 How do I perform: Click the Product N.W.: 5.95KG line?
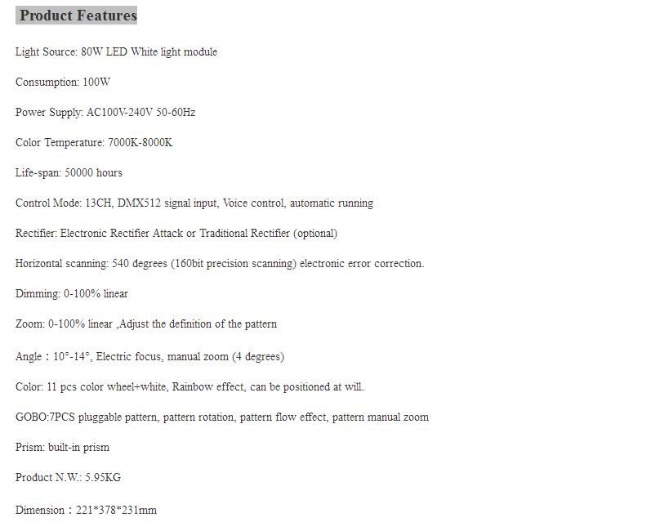tap(68, 478)
